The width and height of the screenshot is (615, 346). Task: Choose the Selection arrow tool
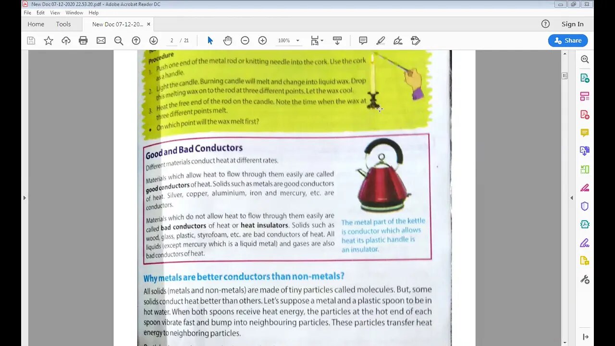click(x=210, y=41)
